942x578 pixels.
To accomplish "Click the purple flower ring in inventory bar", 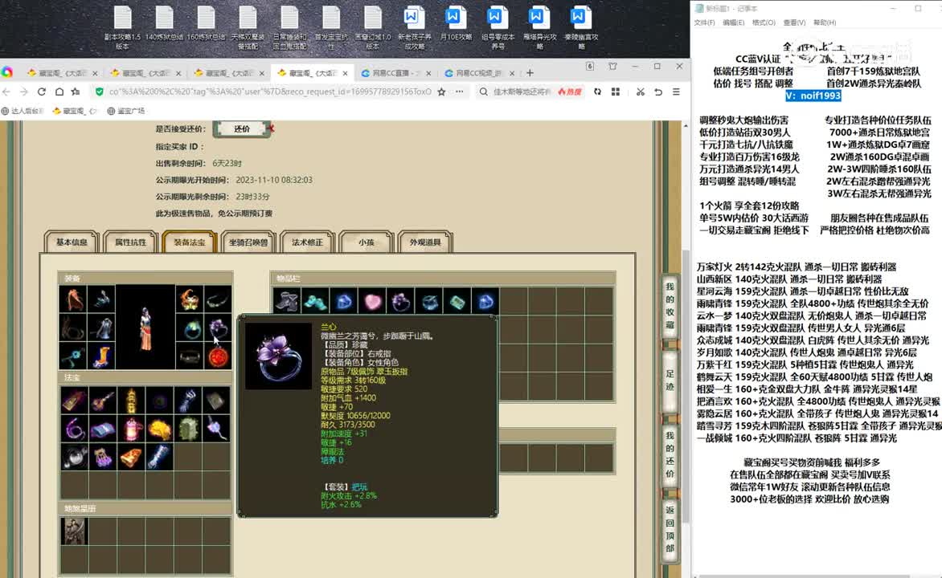I will pos(401,301).
